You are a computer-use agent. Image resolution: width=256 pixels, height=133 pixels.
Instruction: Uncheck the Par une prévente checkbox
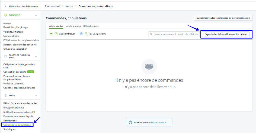(86, 34)
